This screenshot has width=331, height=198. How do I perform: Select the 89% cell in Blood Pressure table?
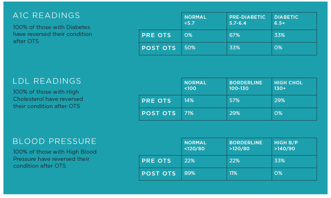click(190, 173)
